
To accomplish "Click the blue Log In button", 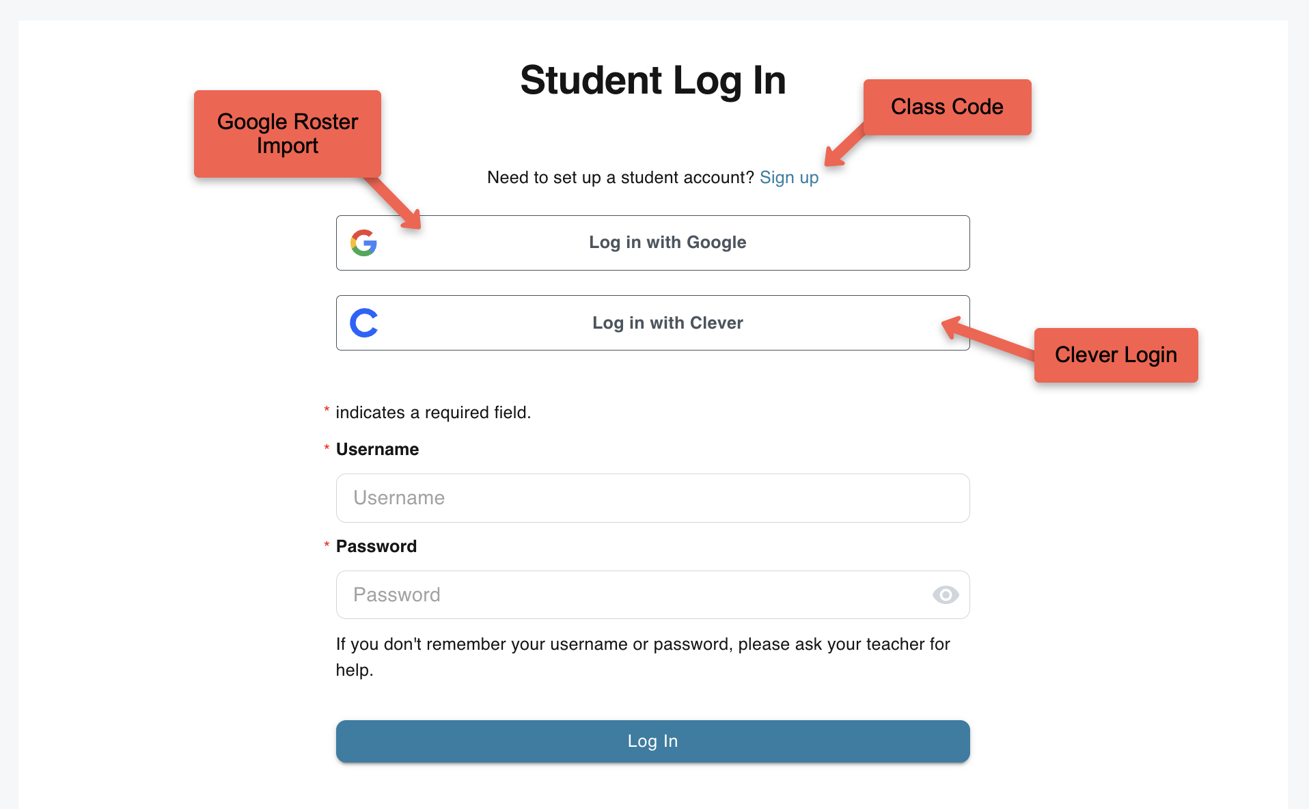I will (x=652, y=741).
